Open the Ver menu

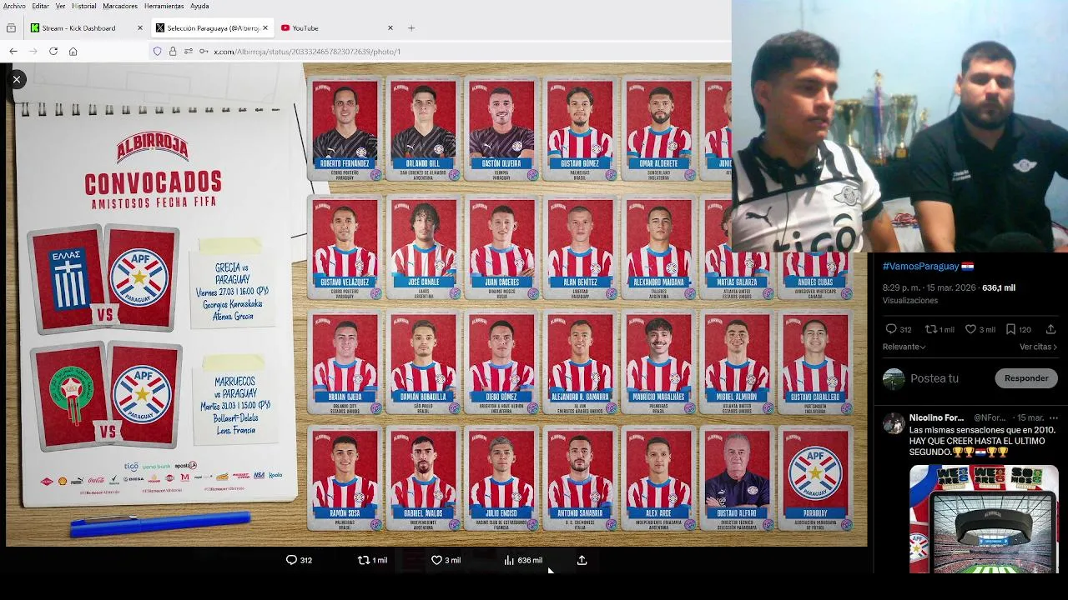coord(60,6)
